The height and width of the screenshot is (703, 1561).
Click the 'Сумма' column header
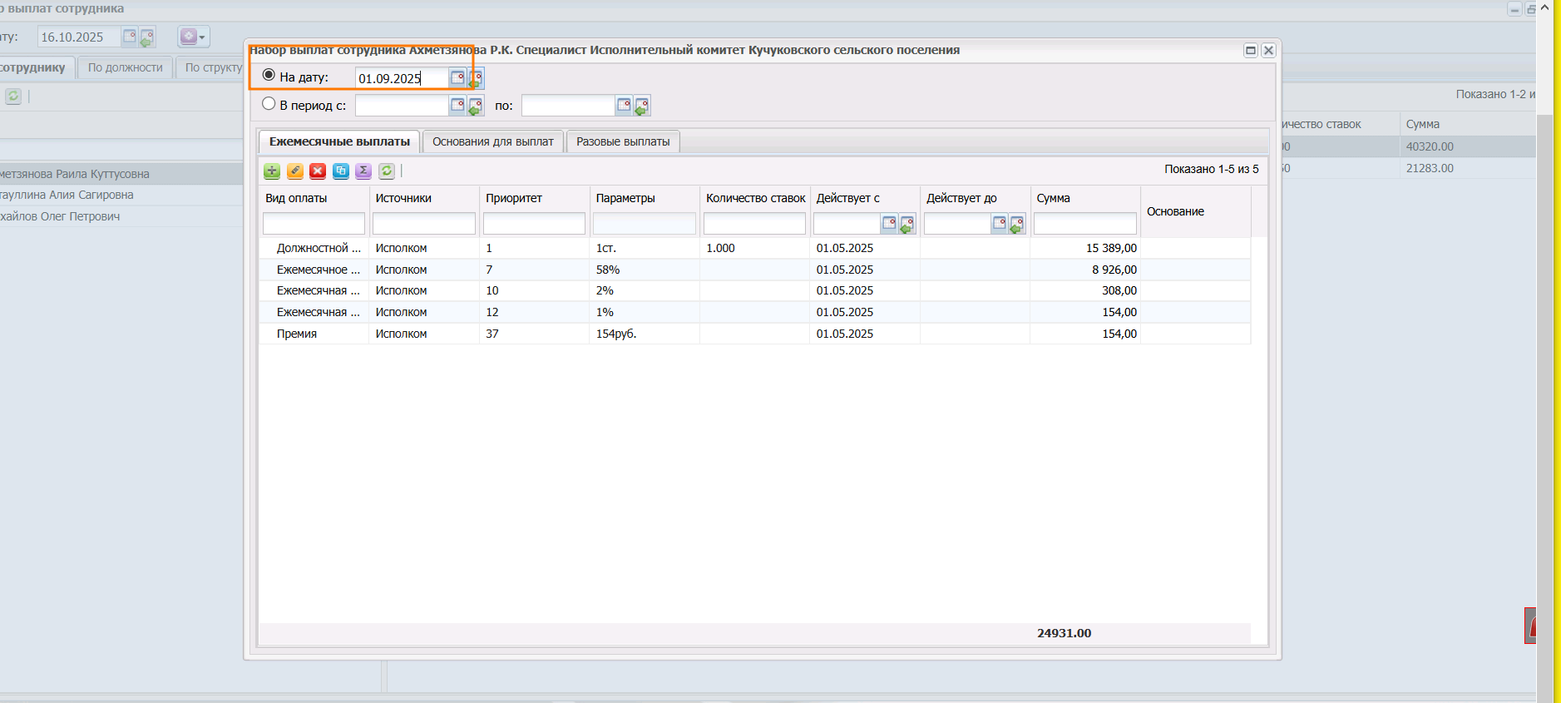click(1053, 198)
